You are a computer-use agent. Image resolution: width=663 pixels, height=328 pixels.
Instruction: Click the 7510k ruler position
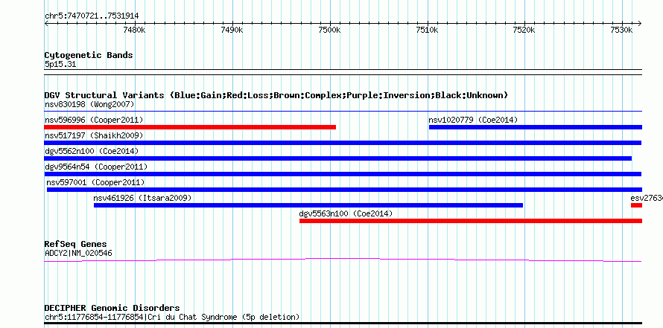coord(427,30)
